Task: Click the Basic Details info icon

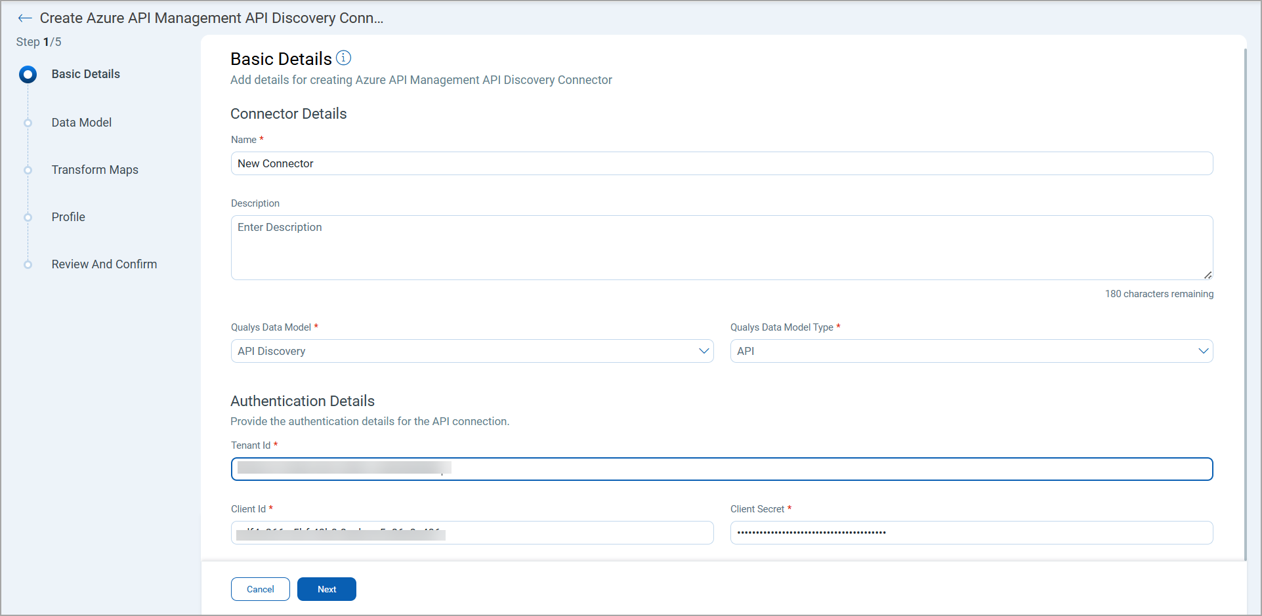Action: pos(343,58)
